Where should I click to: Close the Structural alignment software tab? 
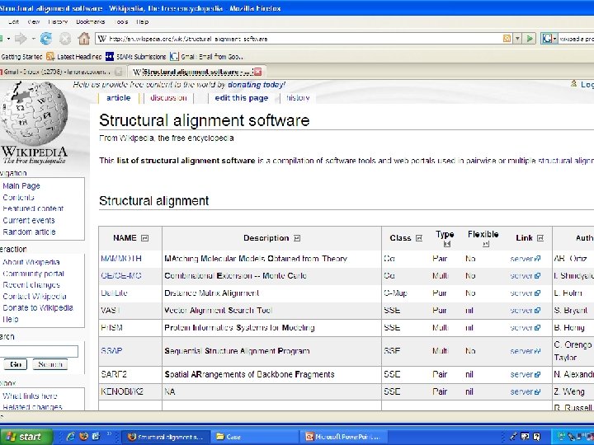pyautogui.click(x=258, y=72)
